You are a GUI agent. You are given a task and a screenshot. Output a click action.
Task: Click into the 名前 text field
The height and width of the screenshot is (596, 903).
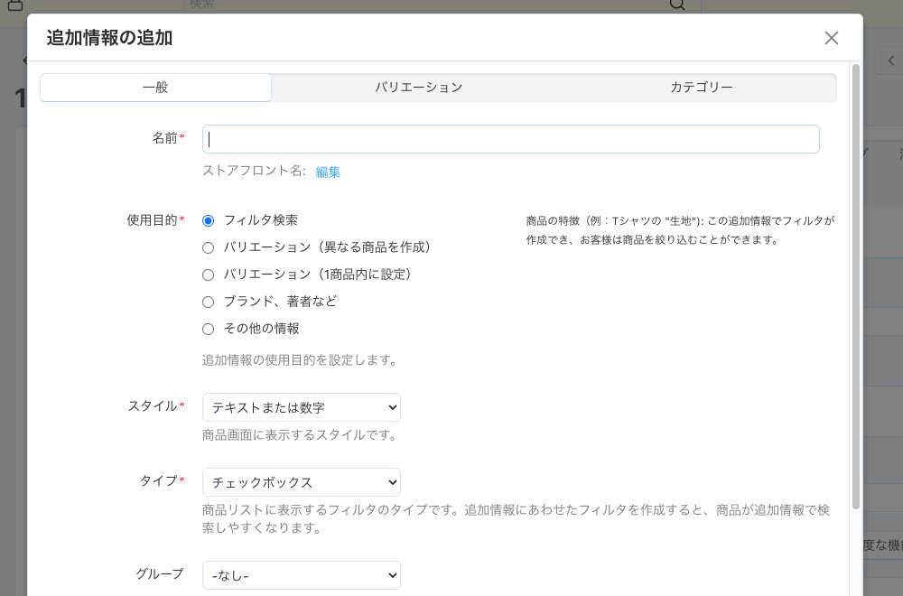click(510, 139)
